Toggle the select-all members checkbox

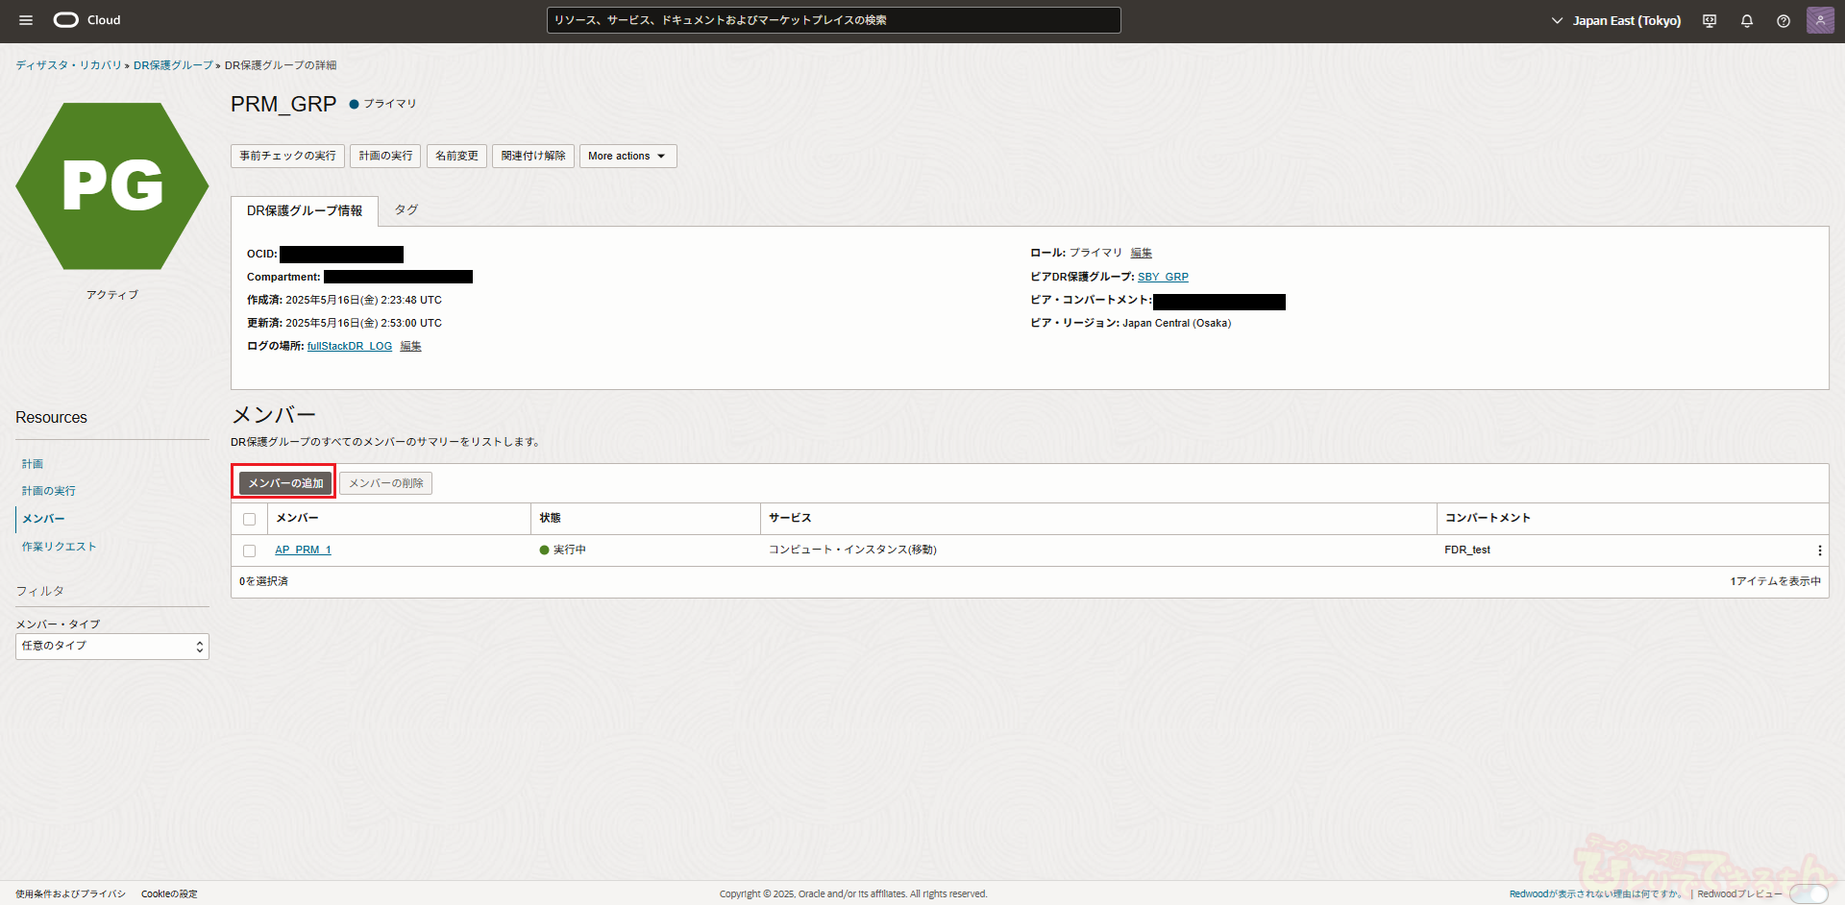(250, 519)
